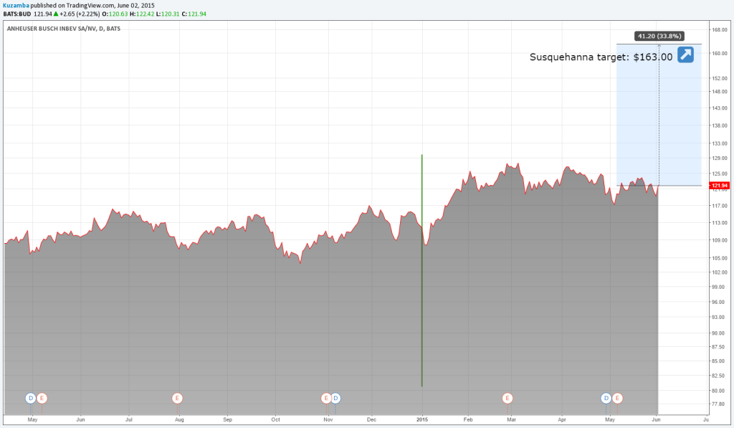Click the 125.00 price axis label

tap(720, 173)
